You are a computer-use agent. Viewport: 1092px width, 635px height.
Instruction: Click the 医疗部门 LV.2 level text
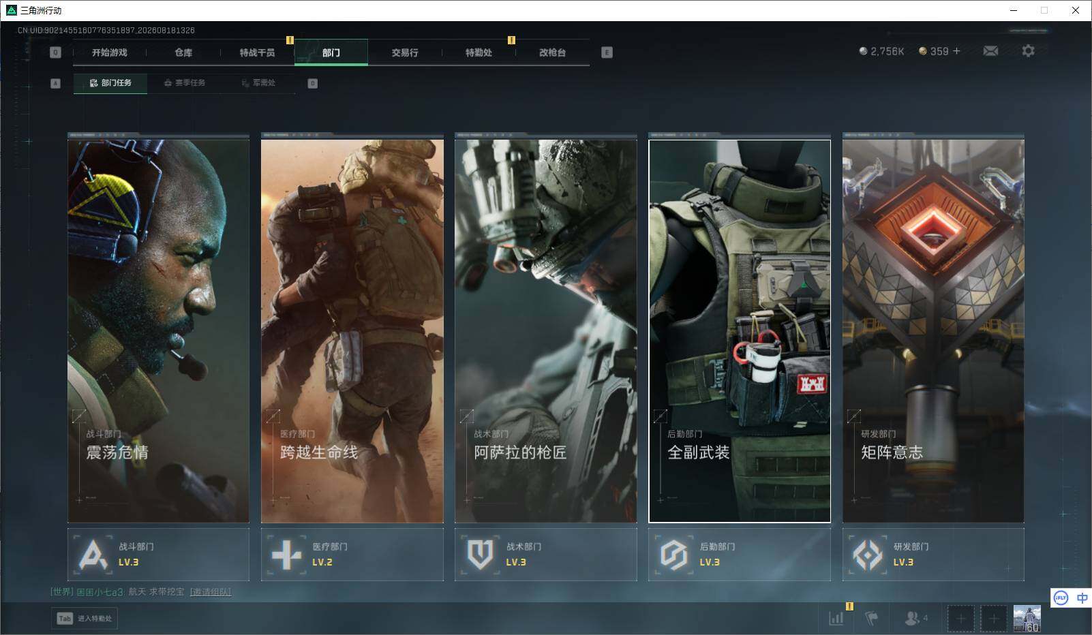[x=322, y=562]
